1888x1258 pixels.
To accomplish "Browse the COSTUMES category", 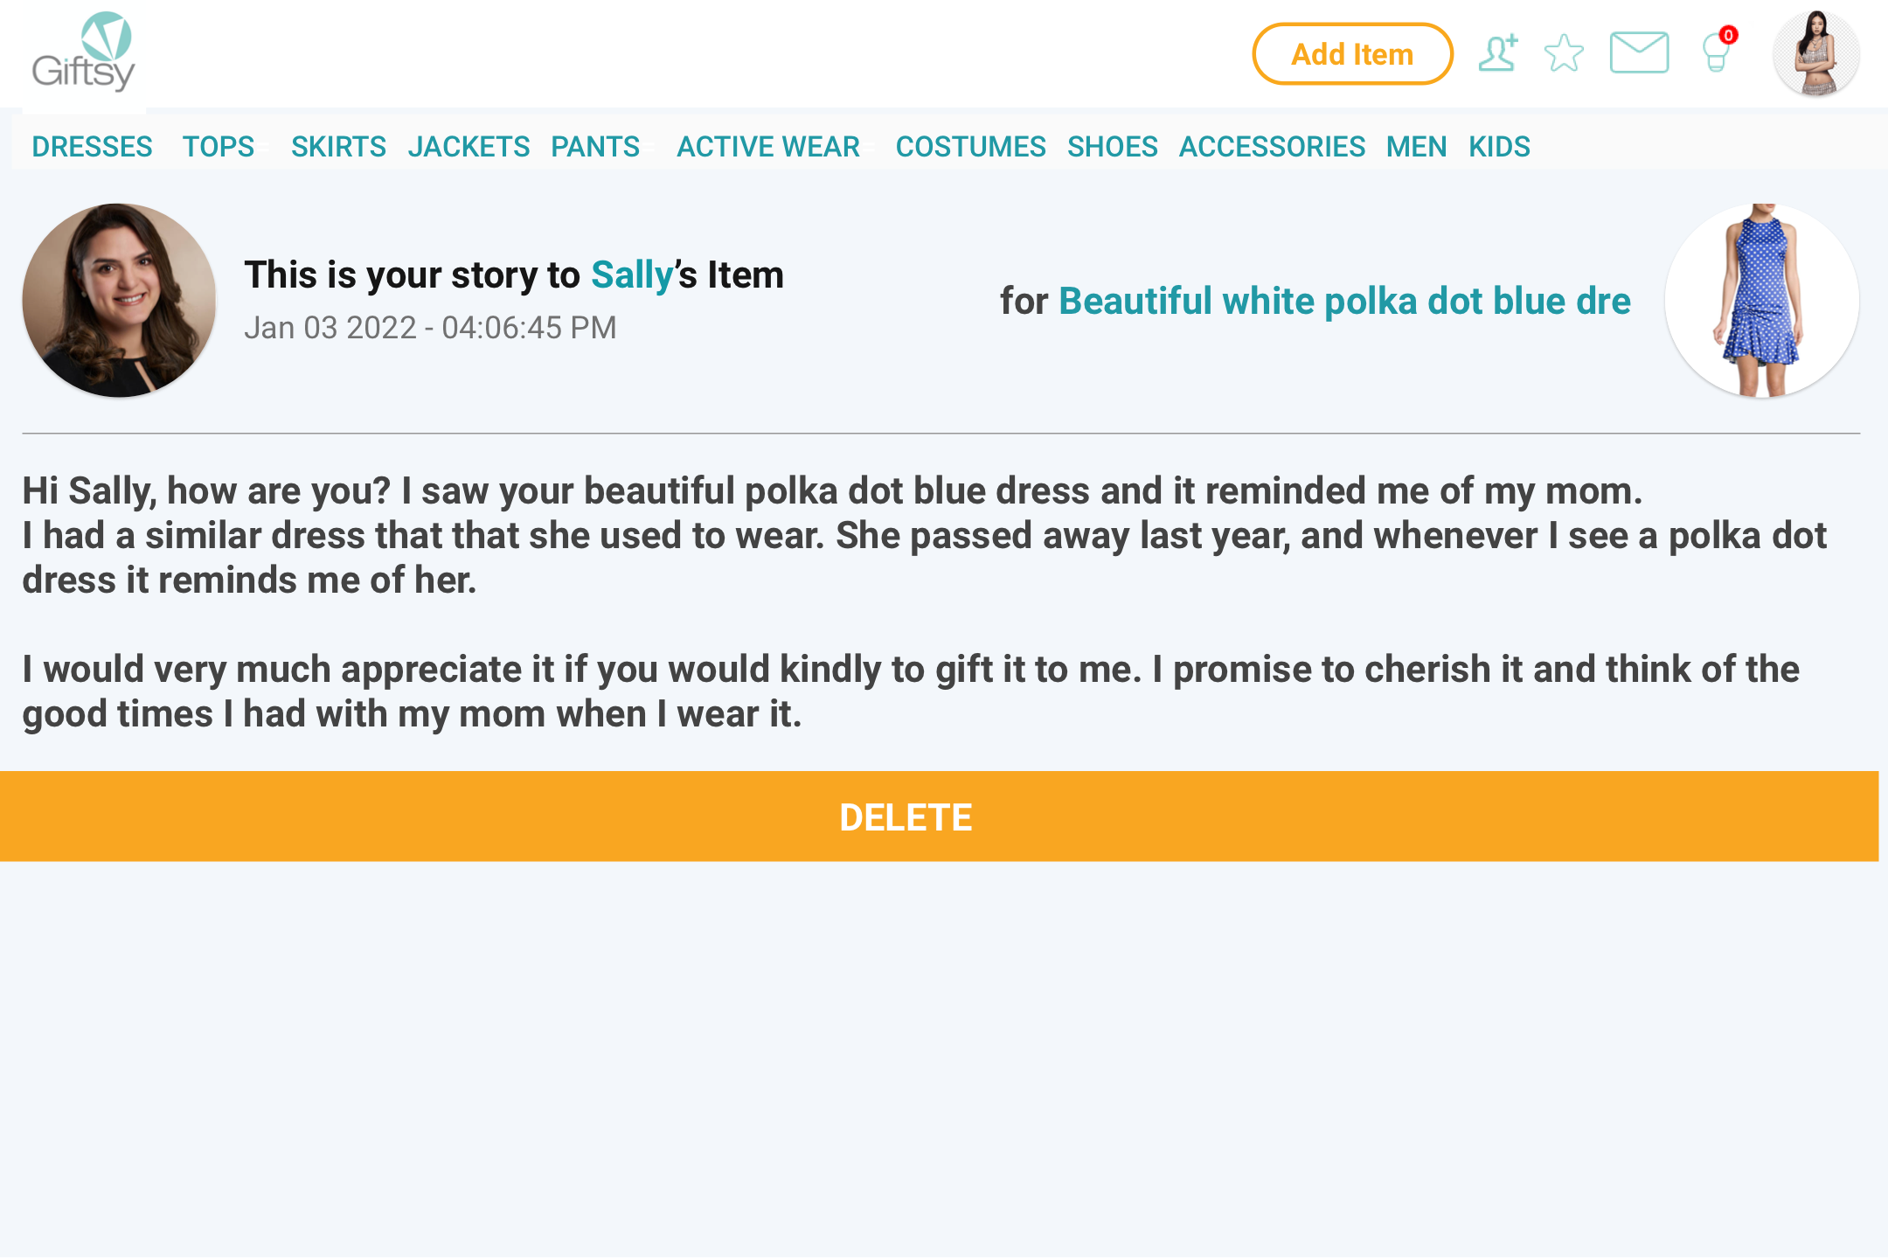I will pyautogui.click(x=971, y=146).
